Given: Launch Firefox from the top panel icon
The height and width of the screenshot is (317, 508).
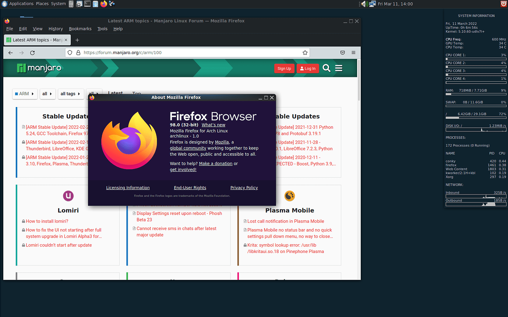Looking at the screenshot, I should point(103,4).
